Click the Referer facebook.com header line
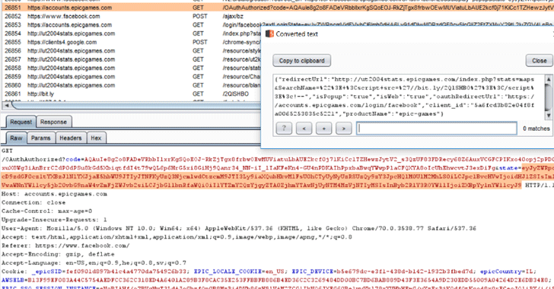 point(65,246)
